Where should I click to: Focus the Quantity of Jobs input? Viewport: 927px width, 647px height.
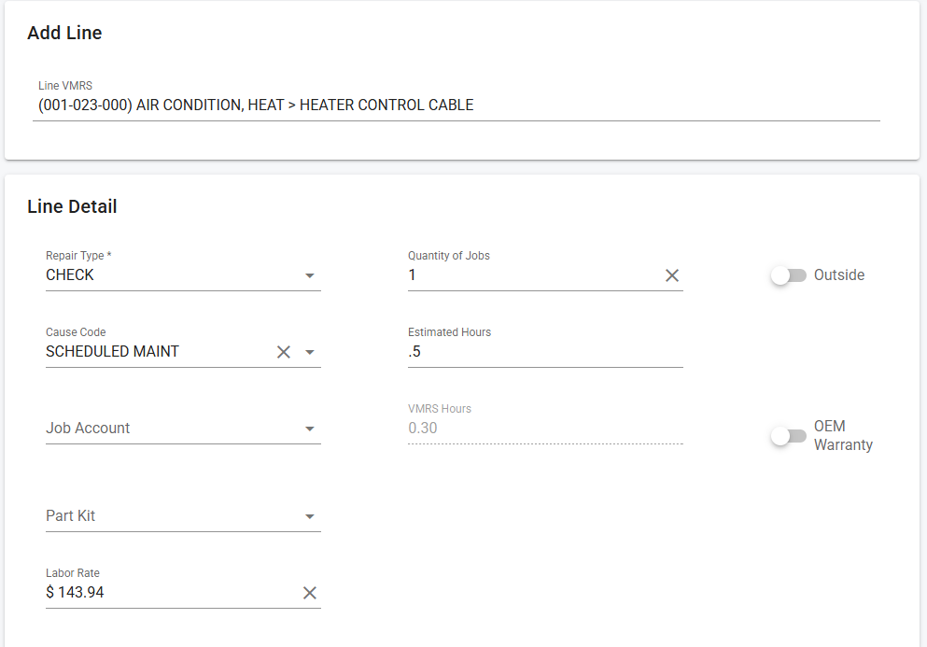[x=532, y=275]
